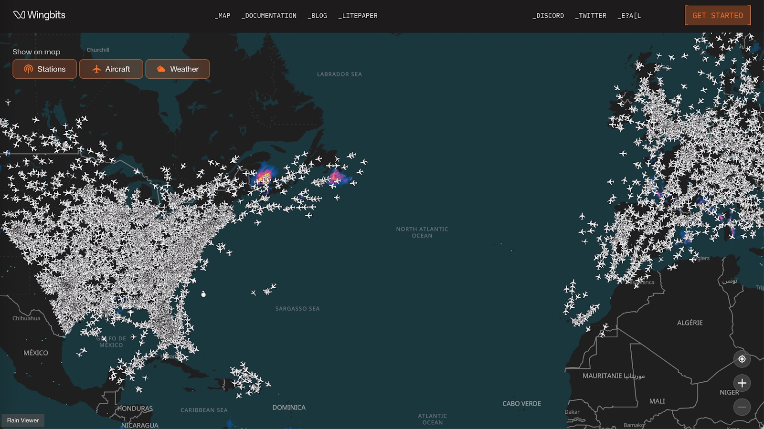Toggle Aircraft layer on map
The image size is (764, 429).
pos(111,69)
